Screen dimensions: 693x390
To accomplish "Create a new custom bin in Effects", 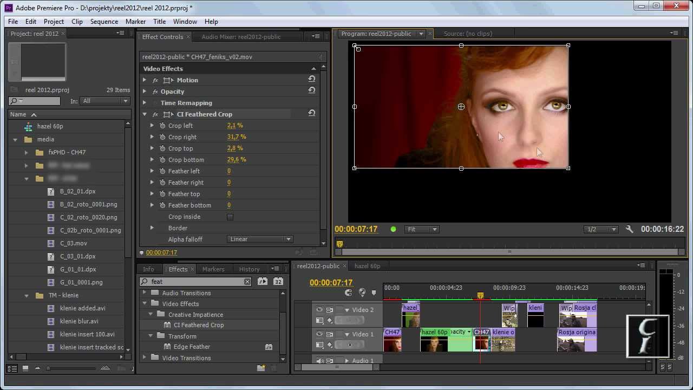I will tap(261, 368).
